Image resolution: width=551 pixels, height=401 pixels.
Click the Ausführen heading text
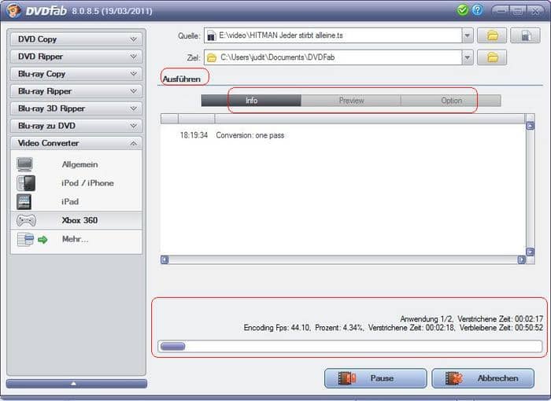point(181,79)
